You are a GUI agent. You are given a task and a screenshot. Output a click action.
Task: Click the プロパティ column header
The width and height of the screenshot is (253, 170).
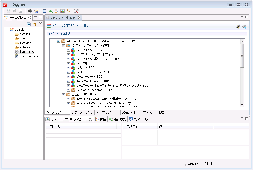coord(140,127)
